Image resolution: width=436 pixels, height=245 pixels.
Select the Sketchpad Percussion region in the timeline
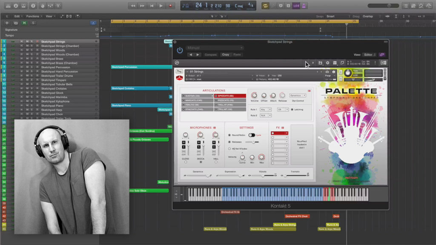point(141,67)
